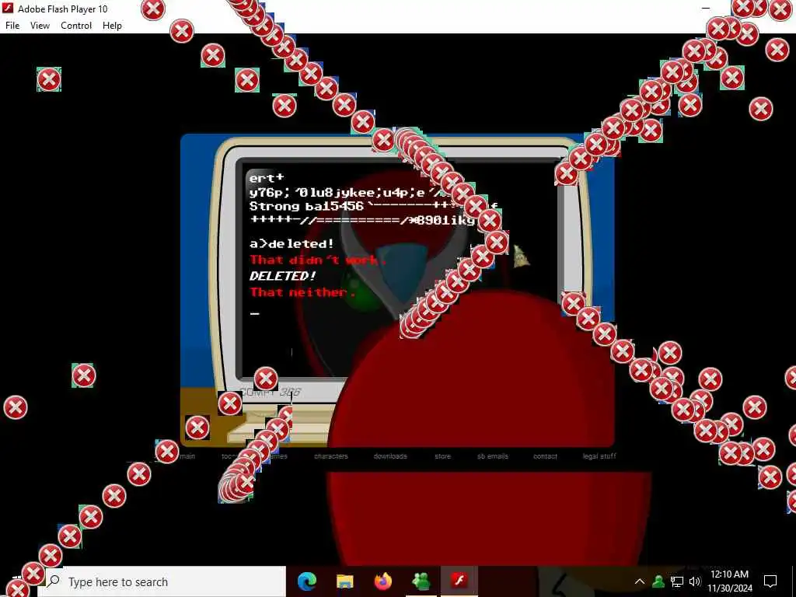Image resolution: width=796 pixels, height=597 pixels.
Task: Go to the 'characters' navigation link
Action: tap(331, 456)
